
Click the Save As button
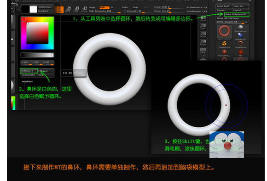click(x=240, y=6)
